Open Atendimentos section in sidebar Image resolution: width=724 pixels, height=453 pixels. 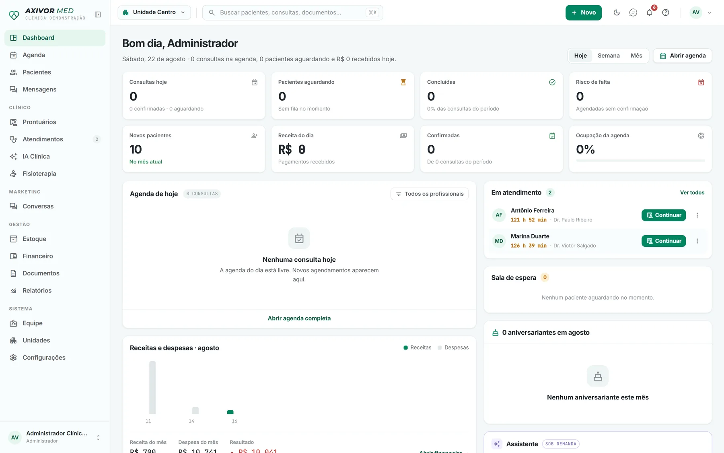(55, 139)
